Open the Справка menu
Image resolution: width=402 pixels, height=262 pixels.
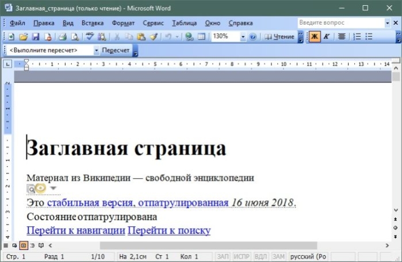(x=240, y=23)
